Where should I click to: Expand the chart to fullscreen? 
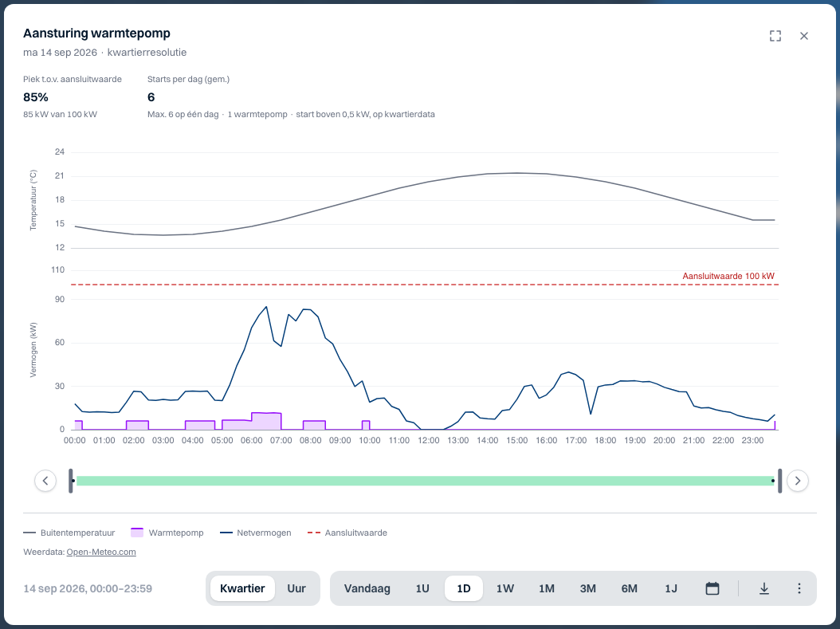(x=775, y=36)
